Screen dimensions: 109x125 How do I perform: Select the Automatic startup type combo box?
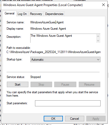click(65, 60)
